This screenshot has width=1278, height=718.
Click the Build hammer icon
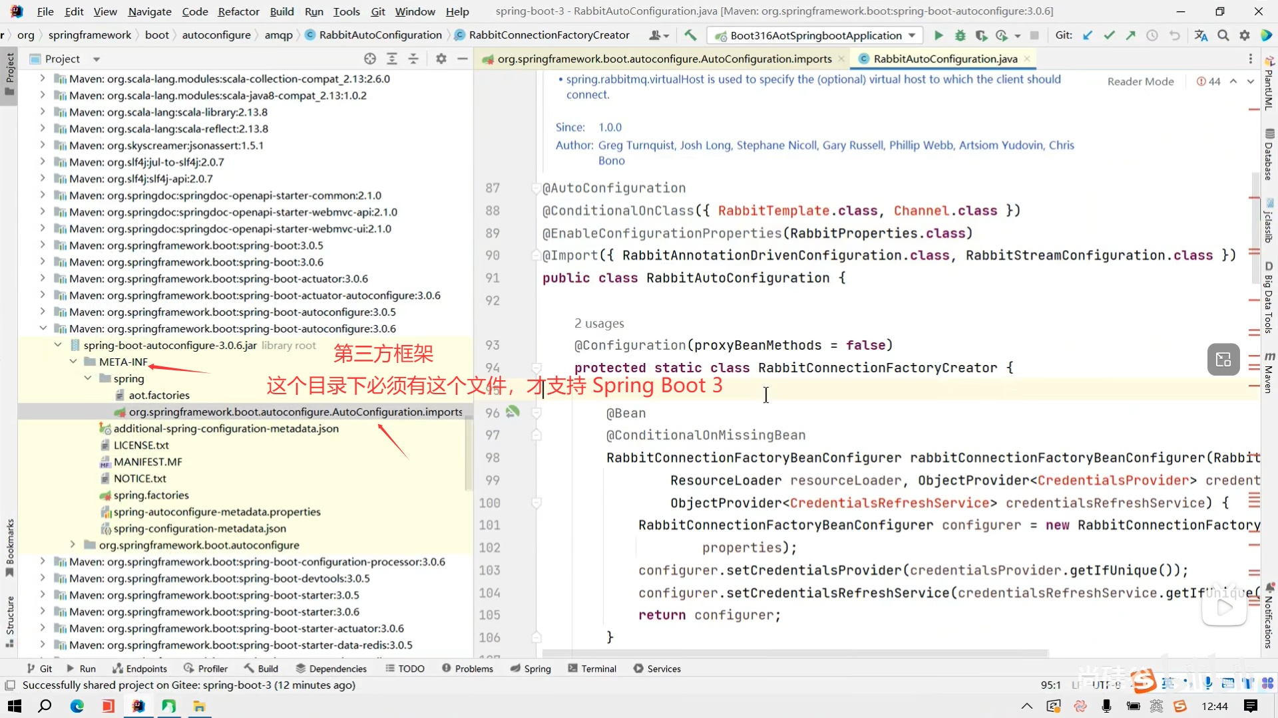click(x=690, y=35)
